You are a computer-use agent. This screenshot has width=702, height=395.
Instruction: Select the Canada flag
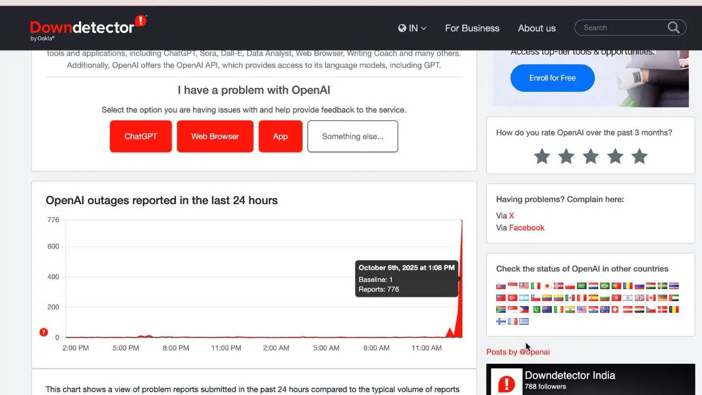651,298
